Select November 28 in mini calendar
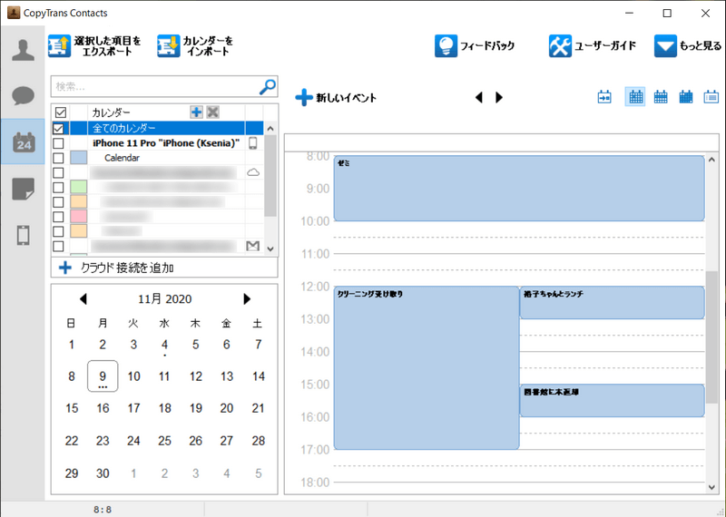 [x=259, y=441]
